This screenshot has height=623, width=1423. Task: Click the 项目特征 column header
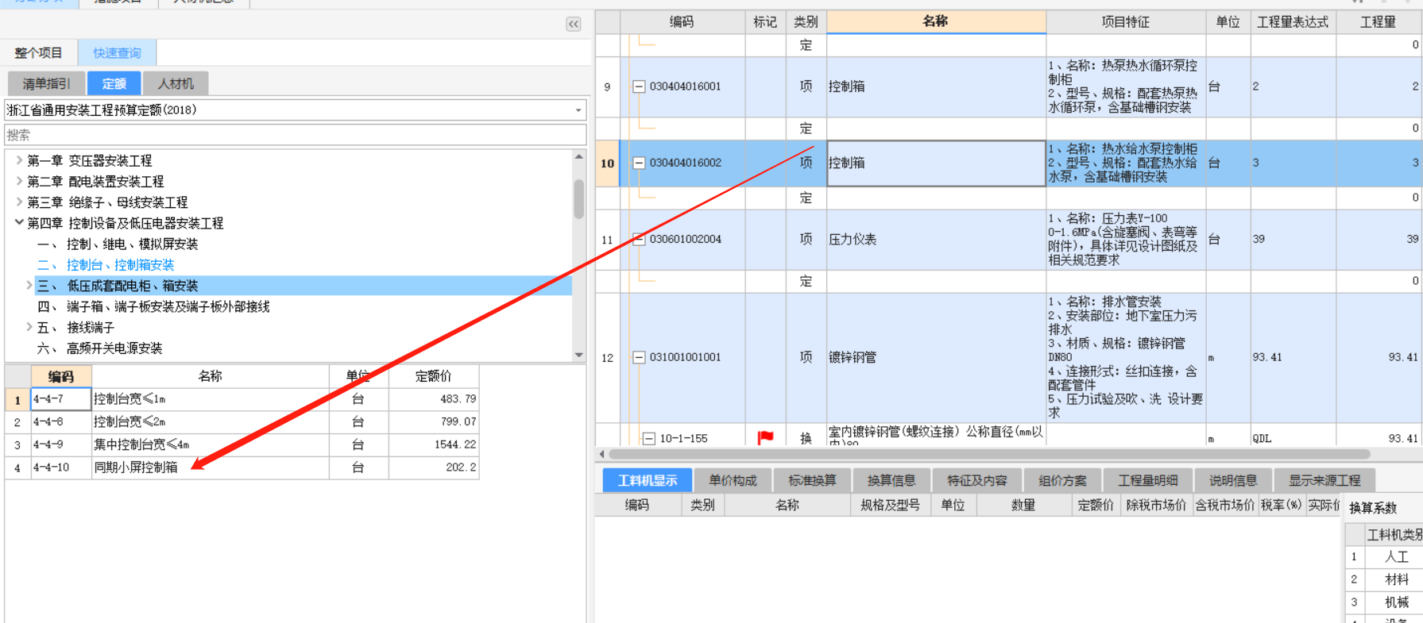[1125, 22]
